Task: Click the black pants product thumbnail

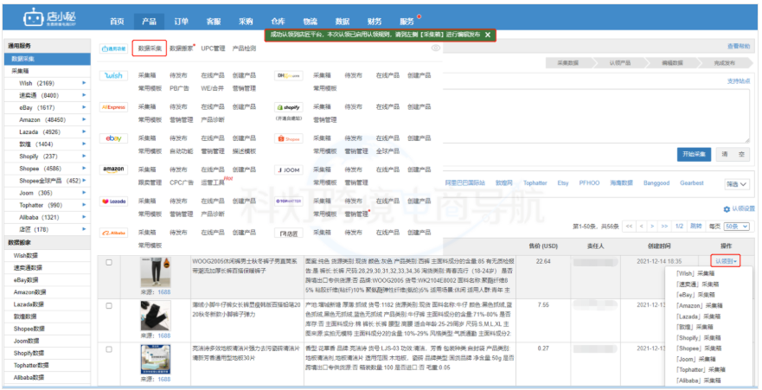Action: [156, 272]
